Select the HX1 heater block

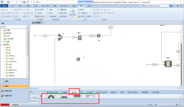click(98, 36)
